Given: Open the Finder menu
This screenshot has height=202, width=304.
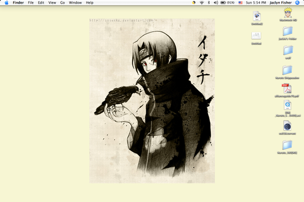Looking at the screenshot, I should [x=18, y=3].
